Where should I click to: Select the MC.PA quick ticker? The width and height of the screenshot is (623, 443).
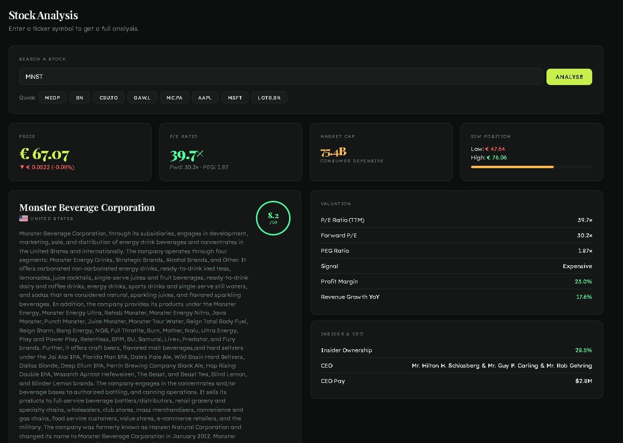click(x=174, y=98)
